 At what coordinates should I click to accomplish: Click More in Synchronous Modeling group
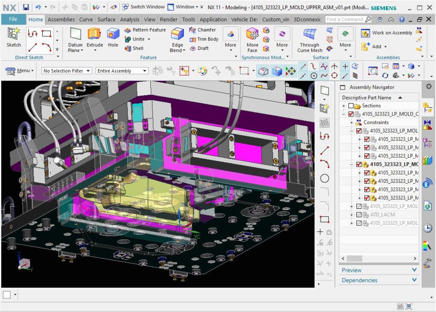coord(282,39)
